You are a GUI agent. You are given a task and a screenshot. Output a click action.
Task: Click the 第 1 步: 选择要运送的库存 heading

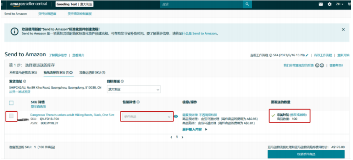coord(32,65)
